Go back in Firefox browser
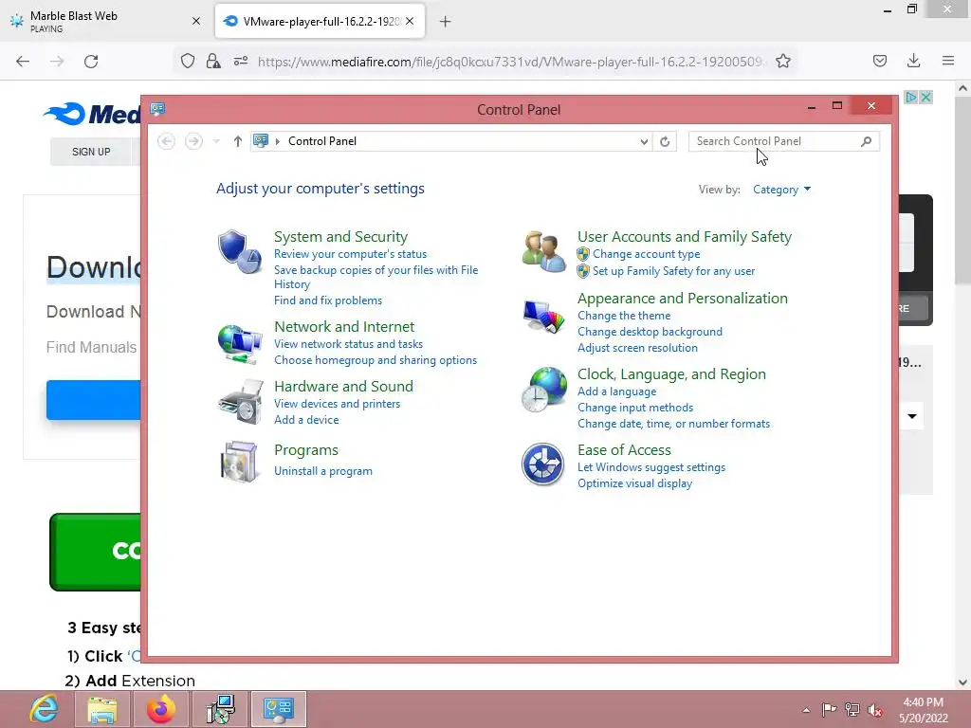 [23, 62]
